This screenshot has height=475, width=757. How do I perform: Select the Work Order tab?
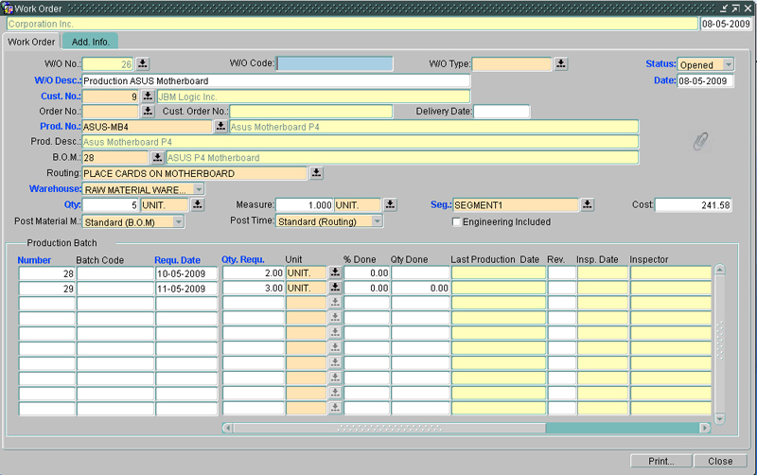click(31, 42)
